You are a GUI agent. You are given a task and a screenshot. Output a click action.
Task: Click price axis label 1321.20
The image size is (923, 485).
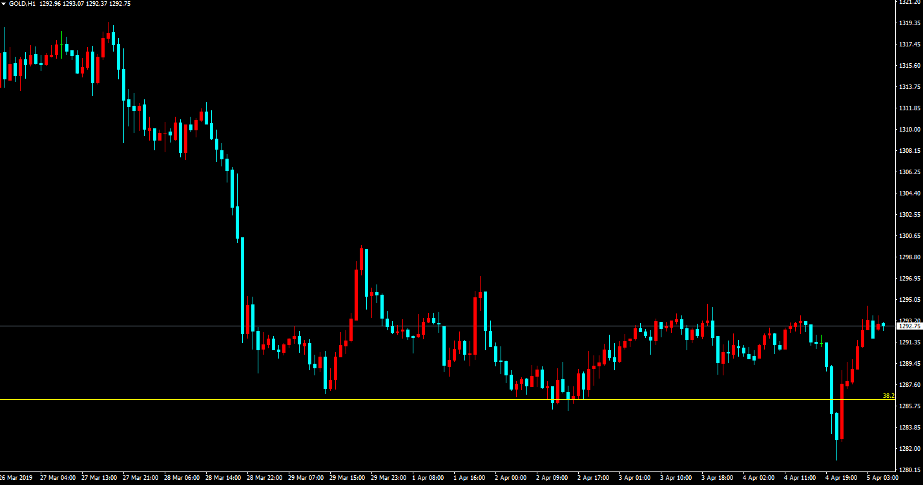pyautogui.click(x=909, y=2)
